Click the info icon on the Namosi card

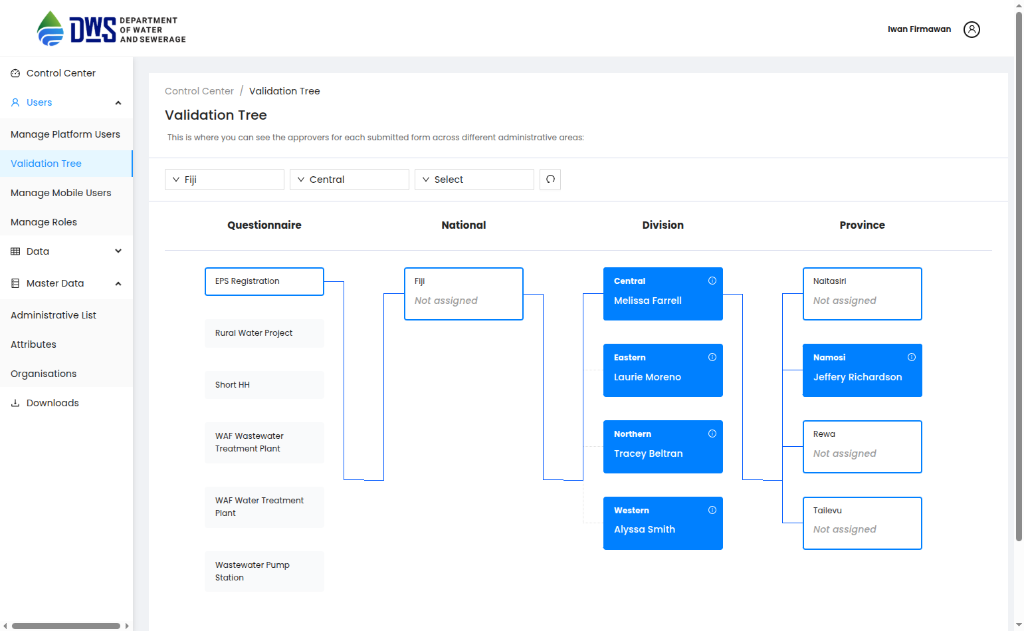pyautogui.click(x=912, y=357)
